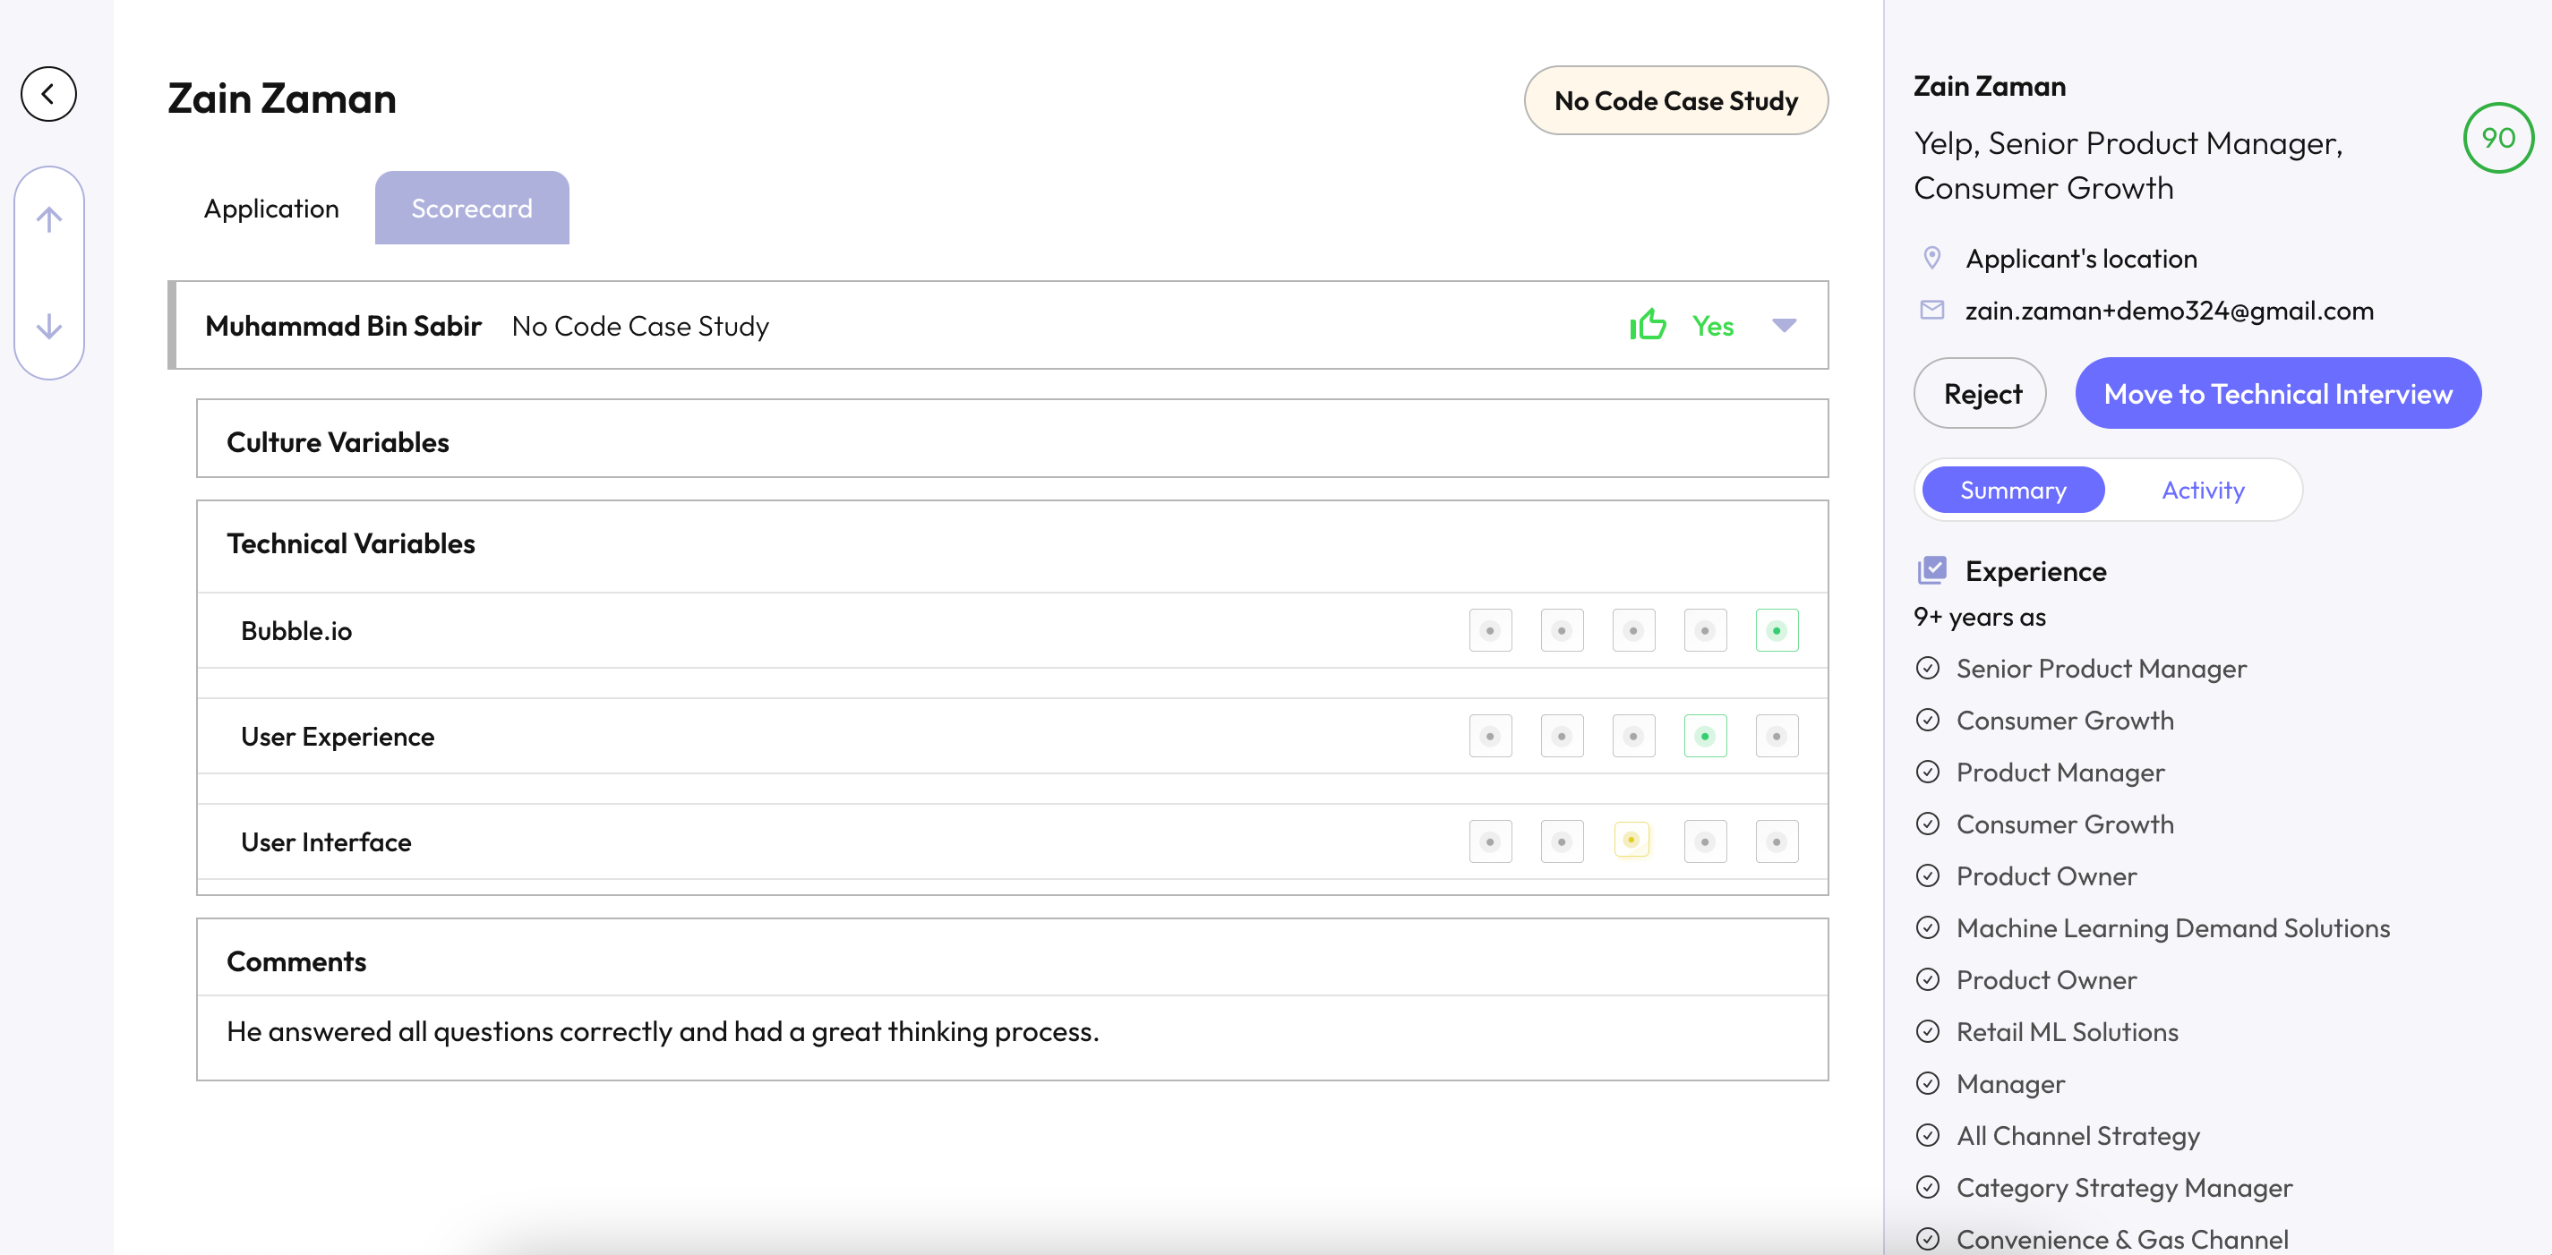The image size is (2552, 1255).
Task: Select the middle rating for User Interface
Action: click(1632, 840)
